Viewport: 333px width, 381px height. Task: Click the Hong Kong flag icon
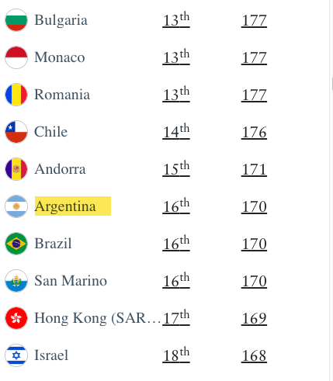(16, 318)
